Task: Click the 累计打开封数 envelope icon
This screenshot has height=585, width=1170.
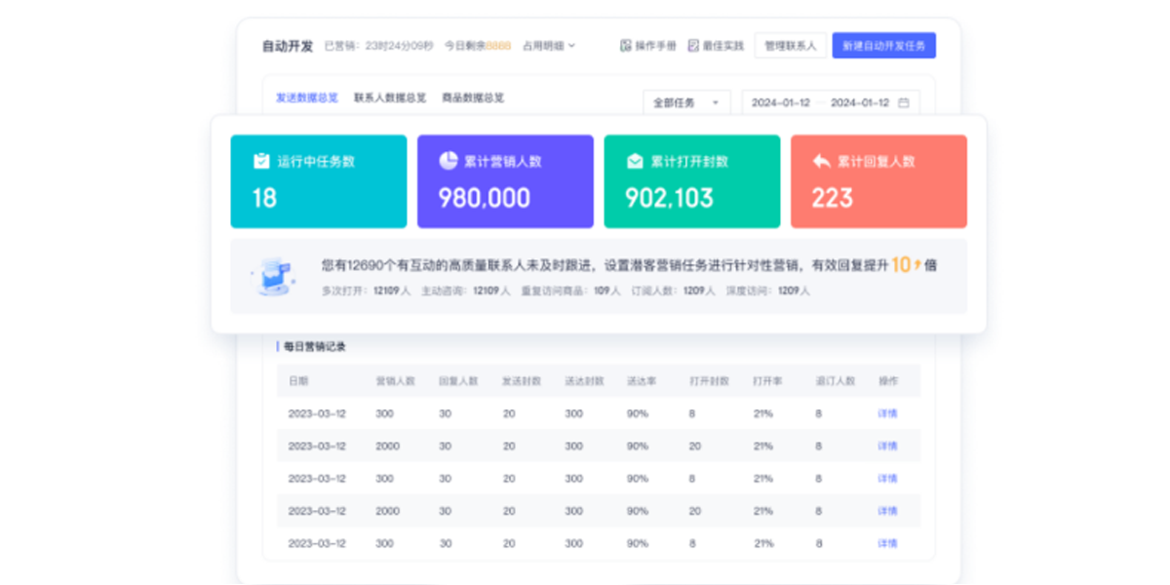Action: coord(634,162)
